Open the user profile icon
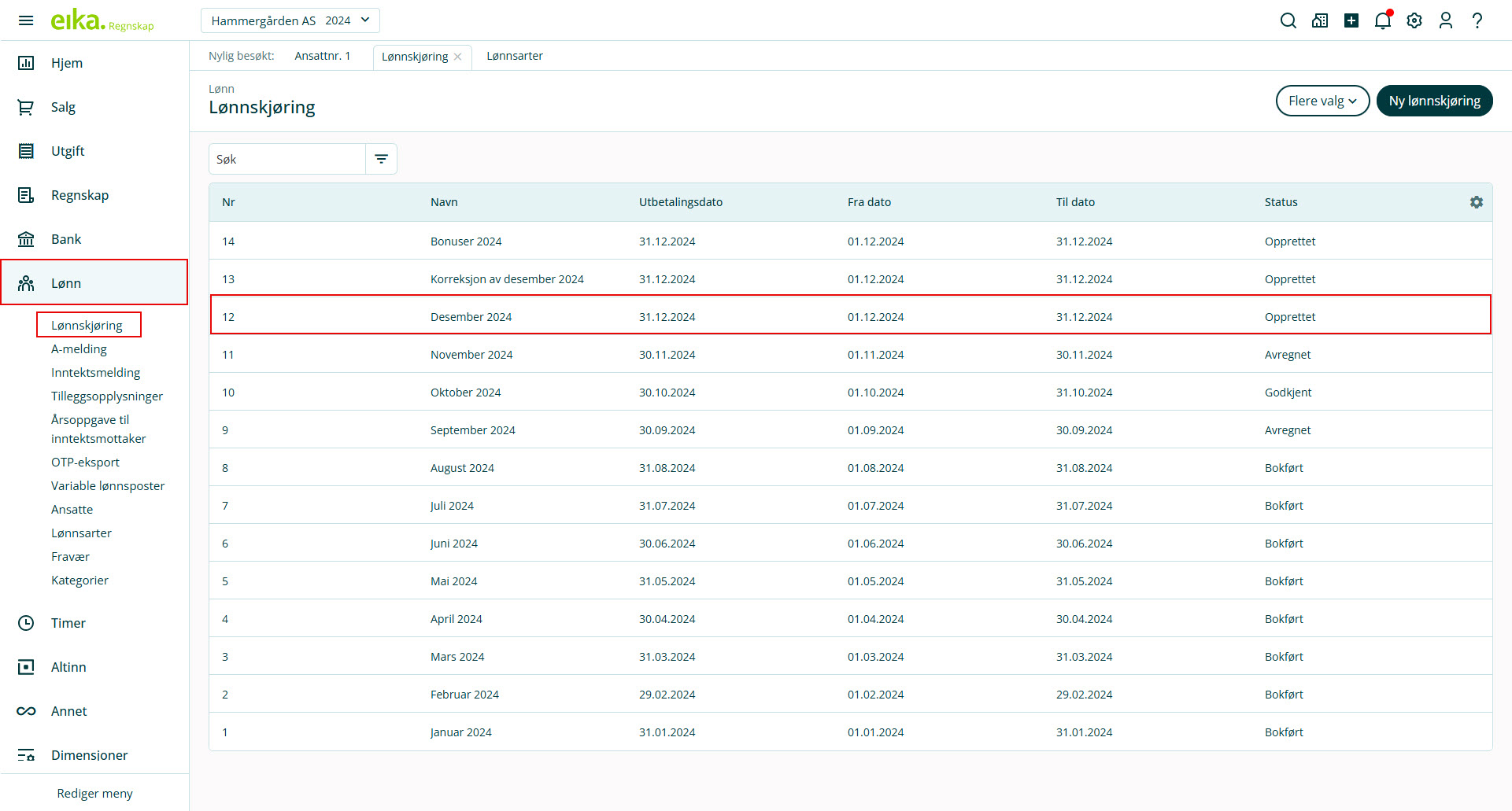This screenshot has width=1512, height=811. point(1446,20)
